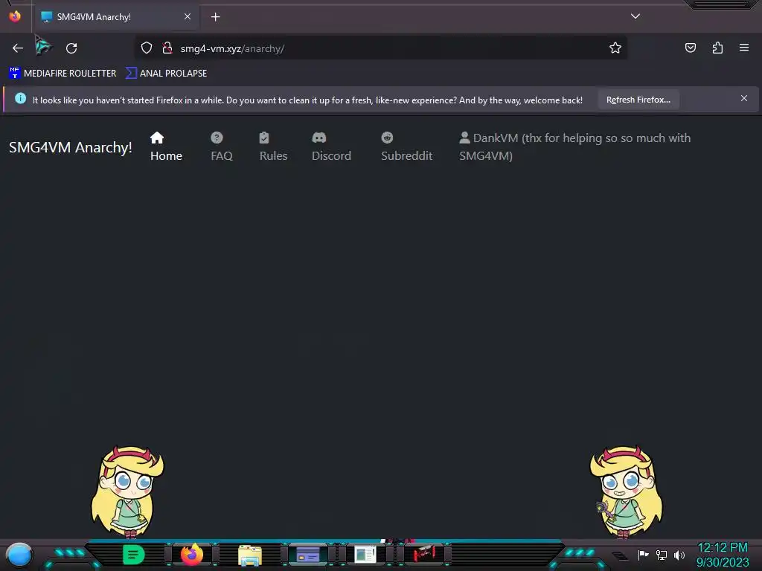Open the red-black taskbar app icon

click(423, 554)
